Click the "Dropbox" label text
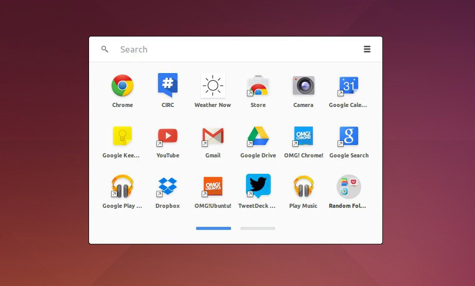475x286 pixels. pos(168,206)
